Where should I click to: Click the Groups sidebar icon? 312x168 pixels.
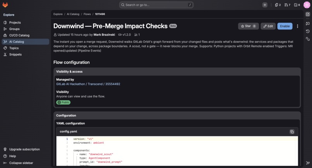pos(5,29)
